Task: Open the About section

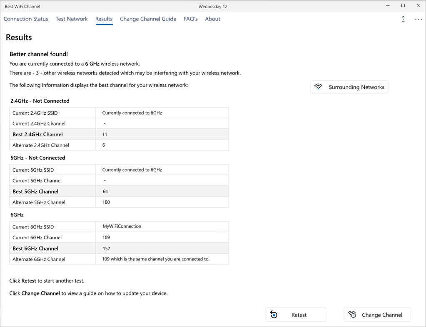Action: (212, 19)
